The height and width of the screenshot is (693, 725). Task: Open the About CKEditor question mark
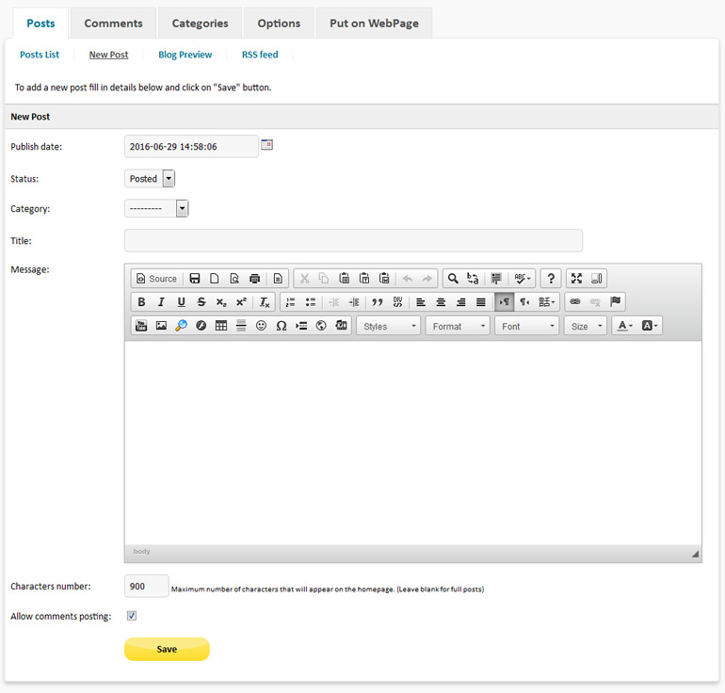click(551, 279)
